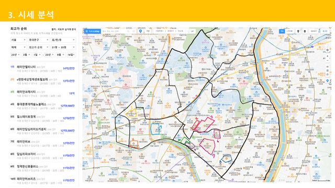The width and height of the screenshot is (335, 188).
Task: Click the 서울특별시 breadcrumb on map
Action: click(x=159, y=31)
